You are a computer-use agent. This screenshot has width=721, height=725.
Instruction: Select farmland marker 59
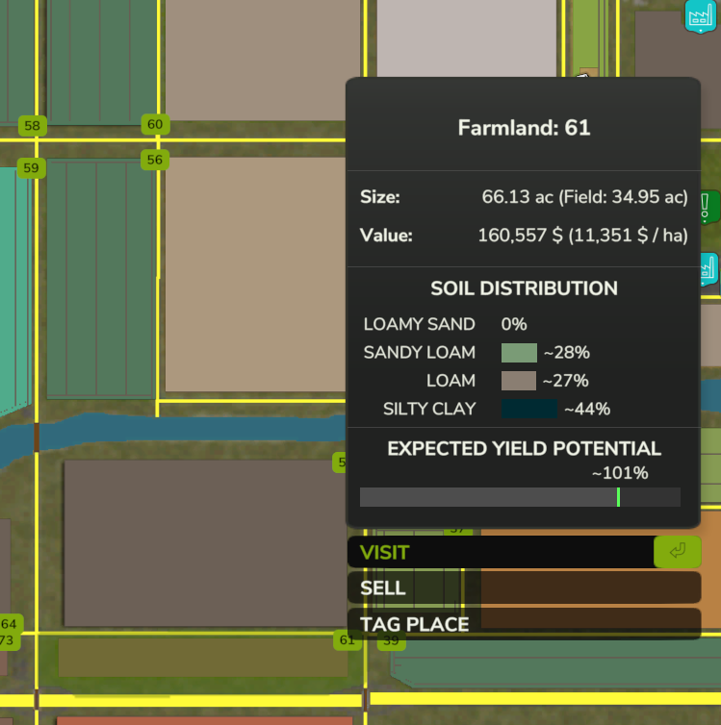pyautogui.click(x=31, y=168)
